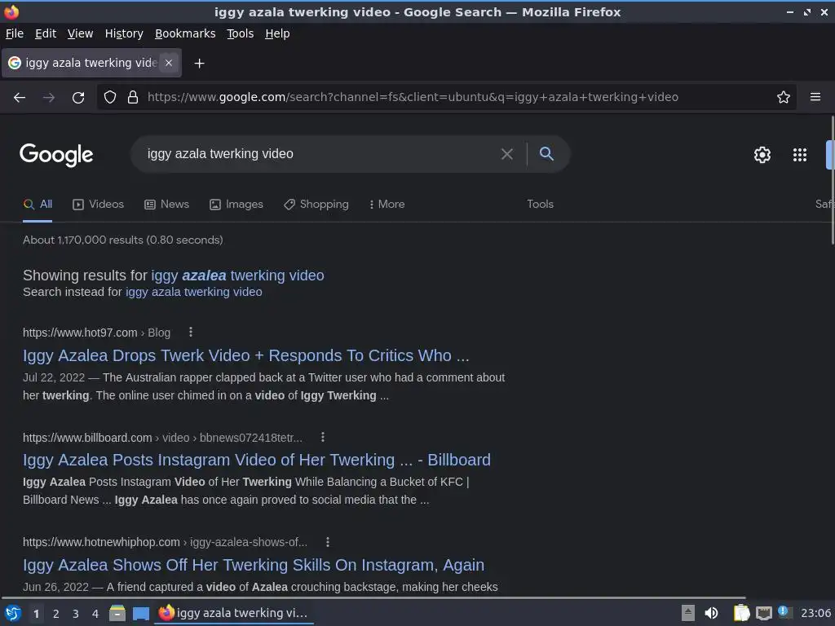Switch to workspace 1

(x=36, y=614)
